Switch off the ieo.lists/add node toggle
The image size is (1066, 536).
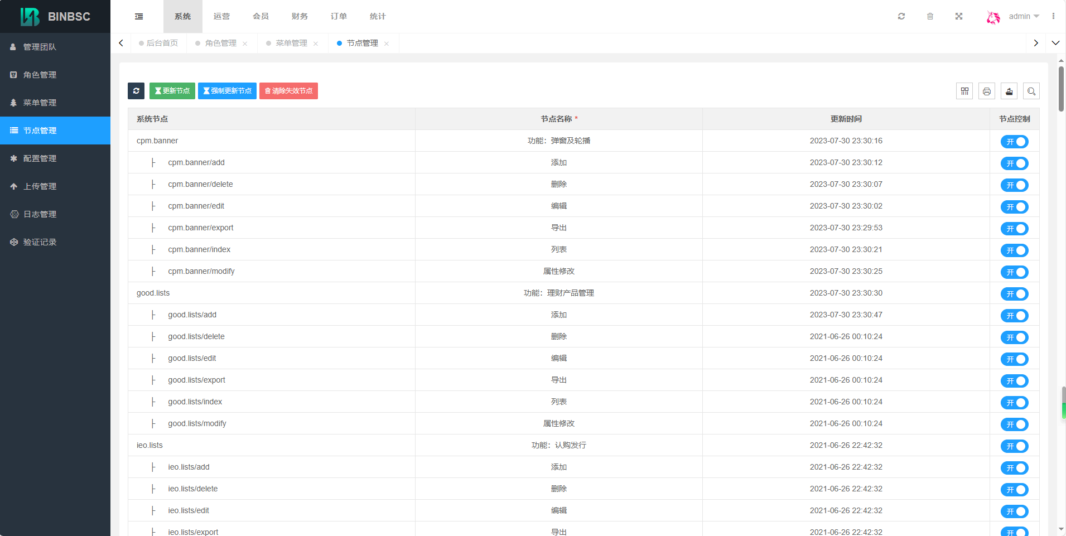pyautogui.click(x=1014, y=468)
